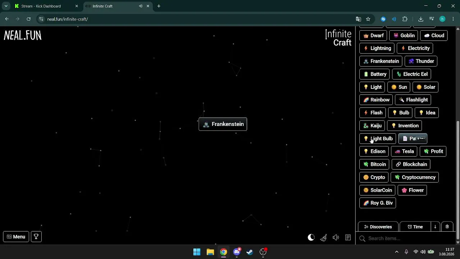The width and height of the screenshot is (460, 259).
Task: Click the address bar URL
Action: tap(68, 19)
